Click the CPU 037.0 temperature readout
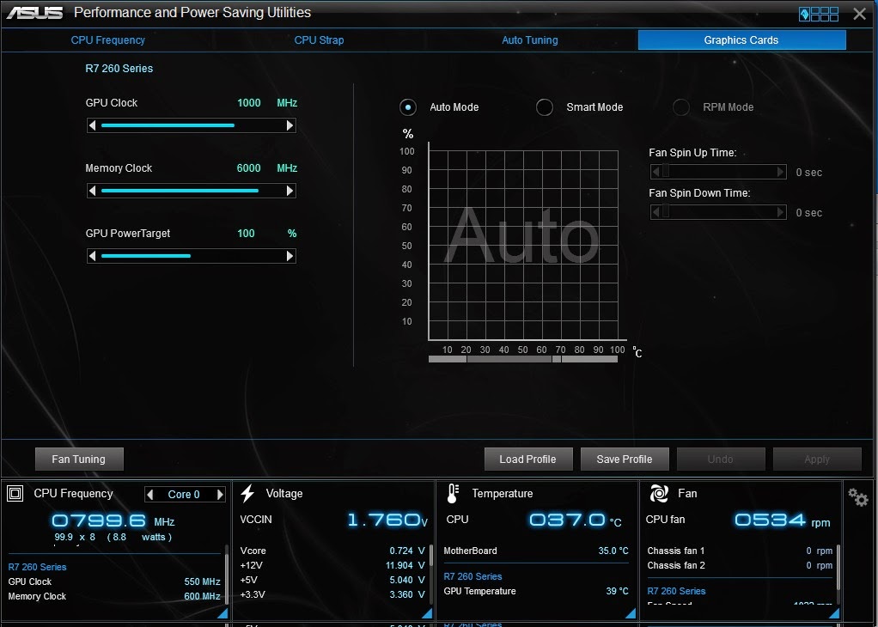Image resolution: width=878 pixels, height=627 pixels. tap(576, 520)
